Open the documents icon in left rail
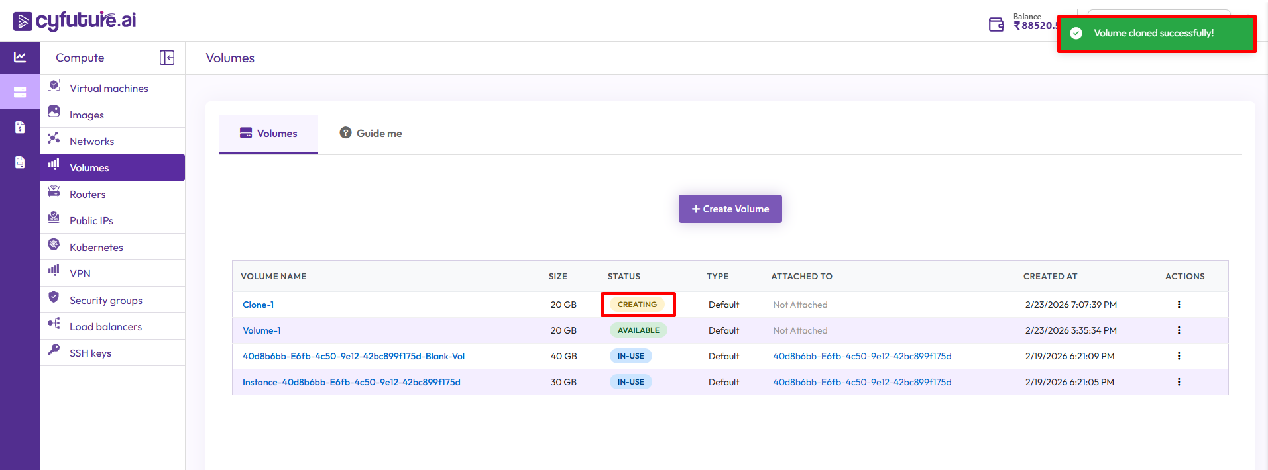The image size is (1268, 470). [x=20, y=162]
